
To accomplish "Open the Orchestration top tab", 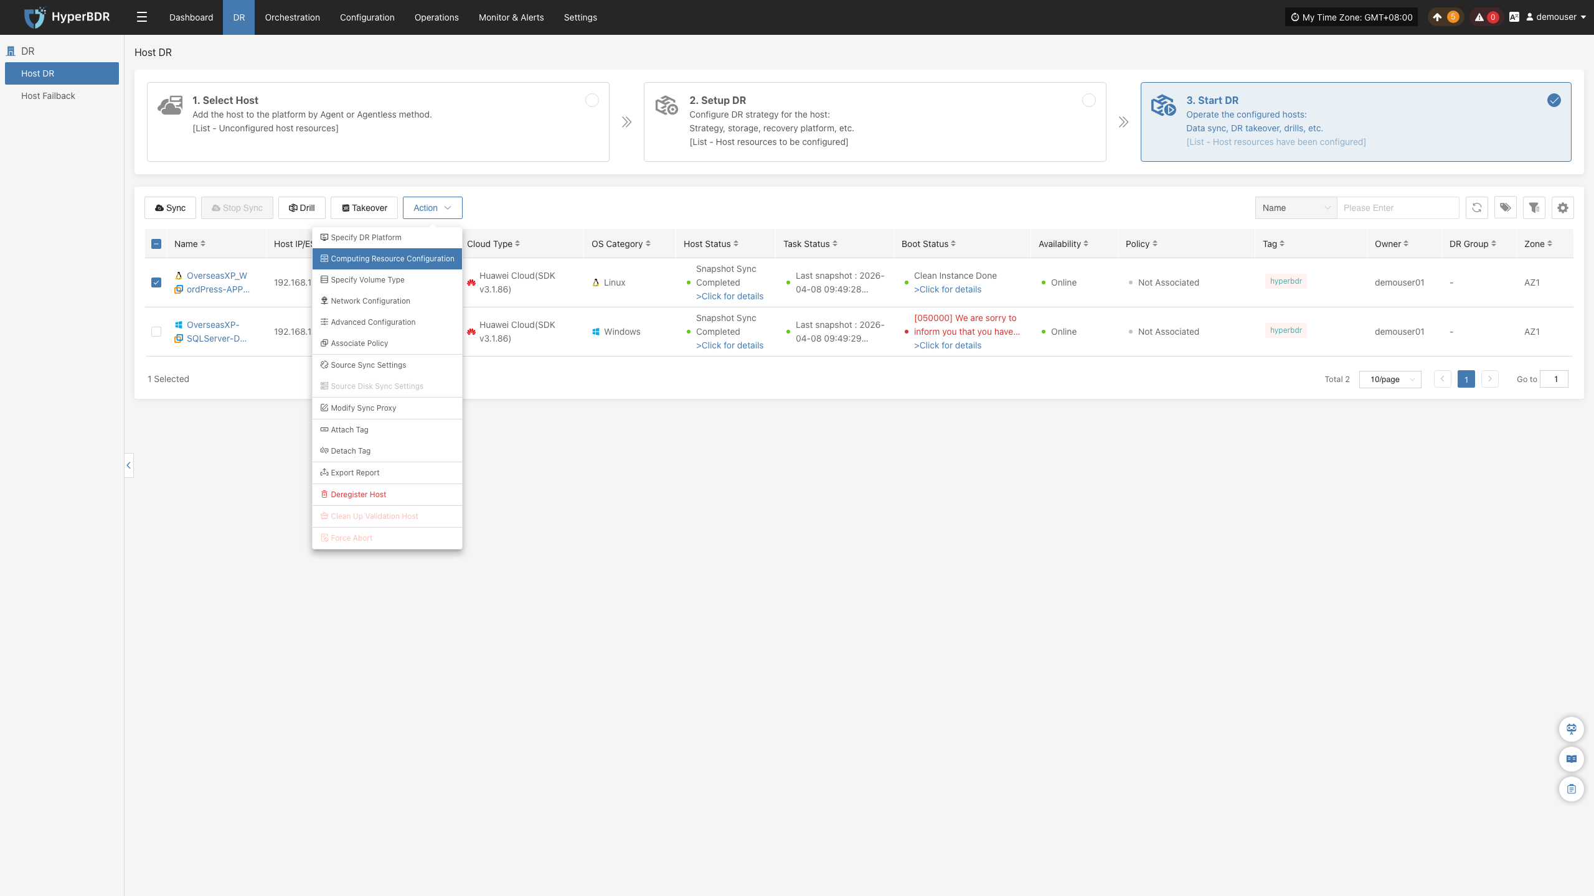I will pos(292,17).
